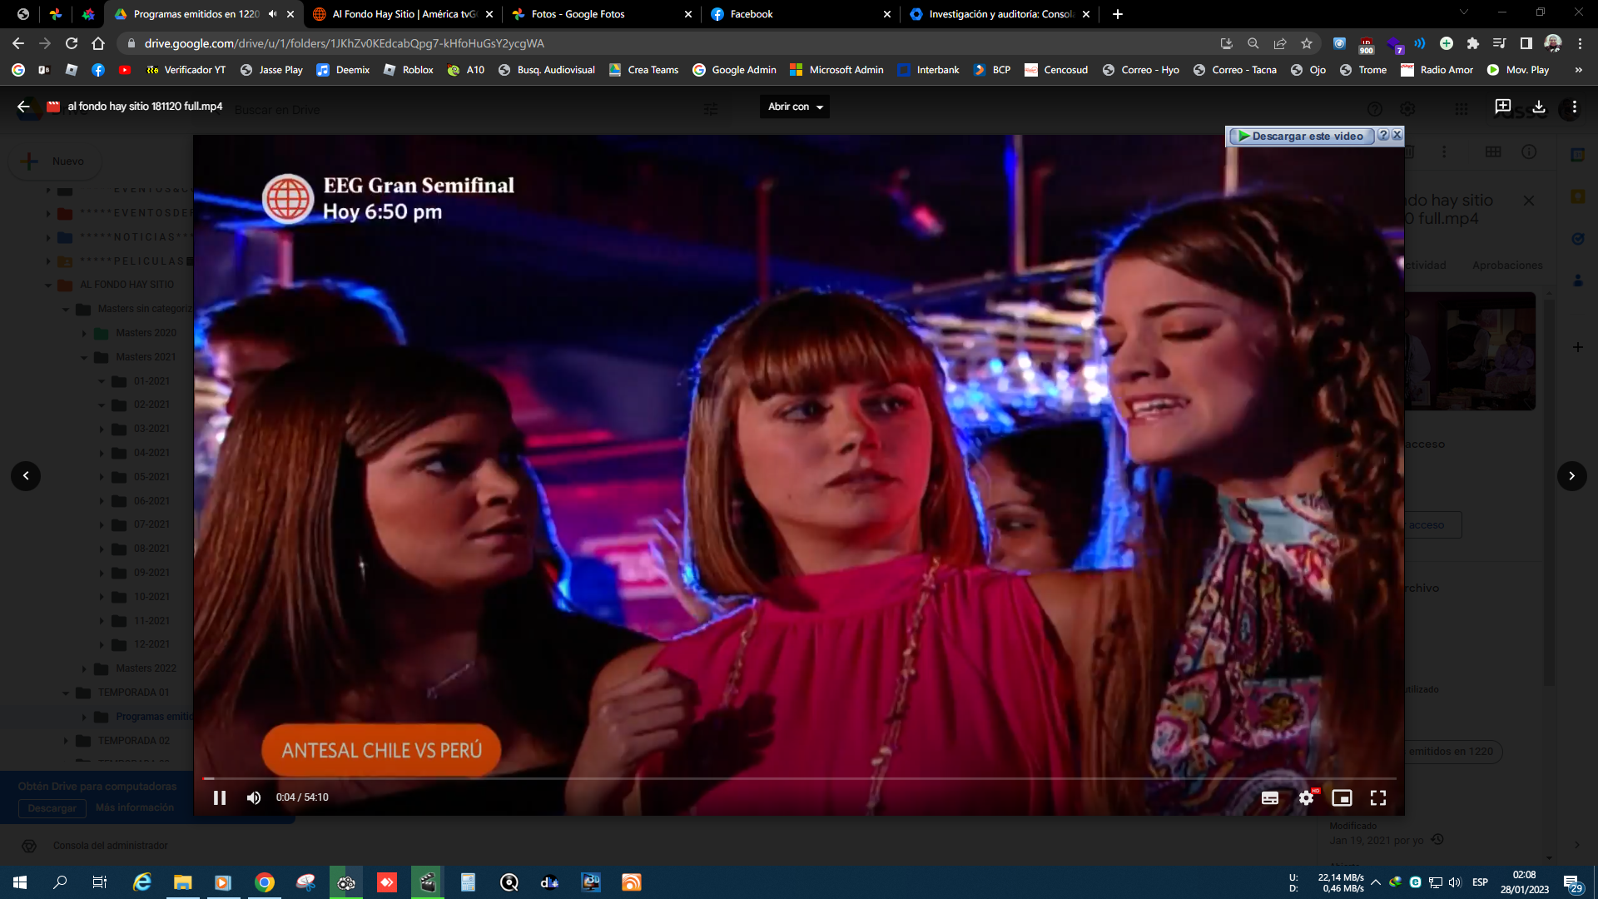
Task: Open Google Chrome from taskbar
Action: [265, 882]
